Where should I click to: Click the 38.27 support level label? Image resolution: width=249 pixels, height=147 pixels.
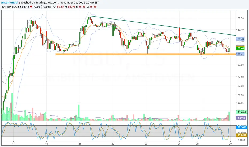[240, 54]
